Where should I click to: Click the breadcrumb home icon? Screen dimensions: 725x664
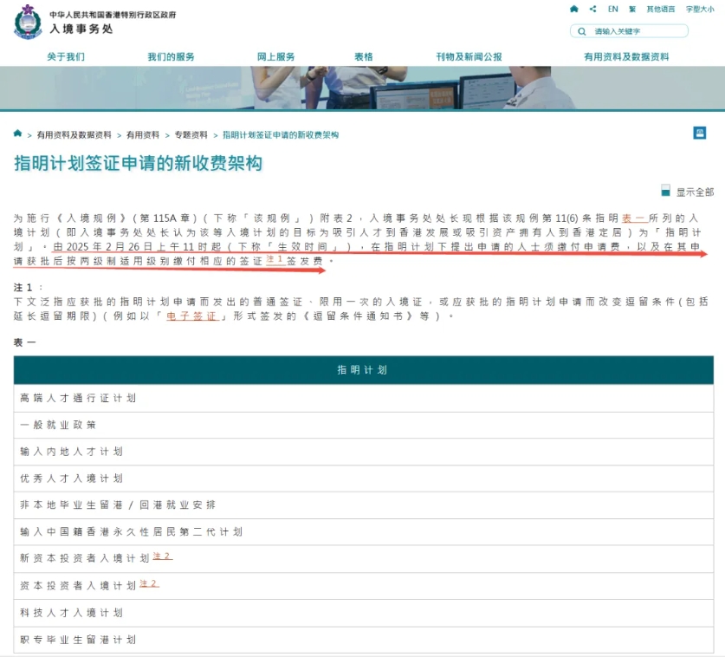click(17, 133)
